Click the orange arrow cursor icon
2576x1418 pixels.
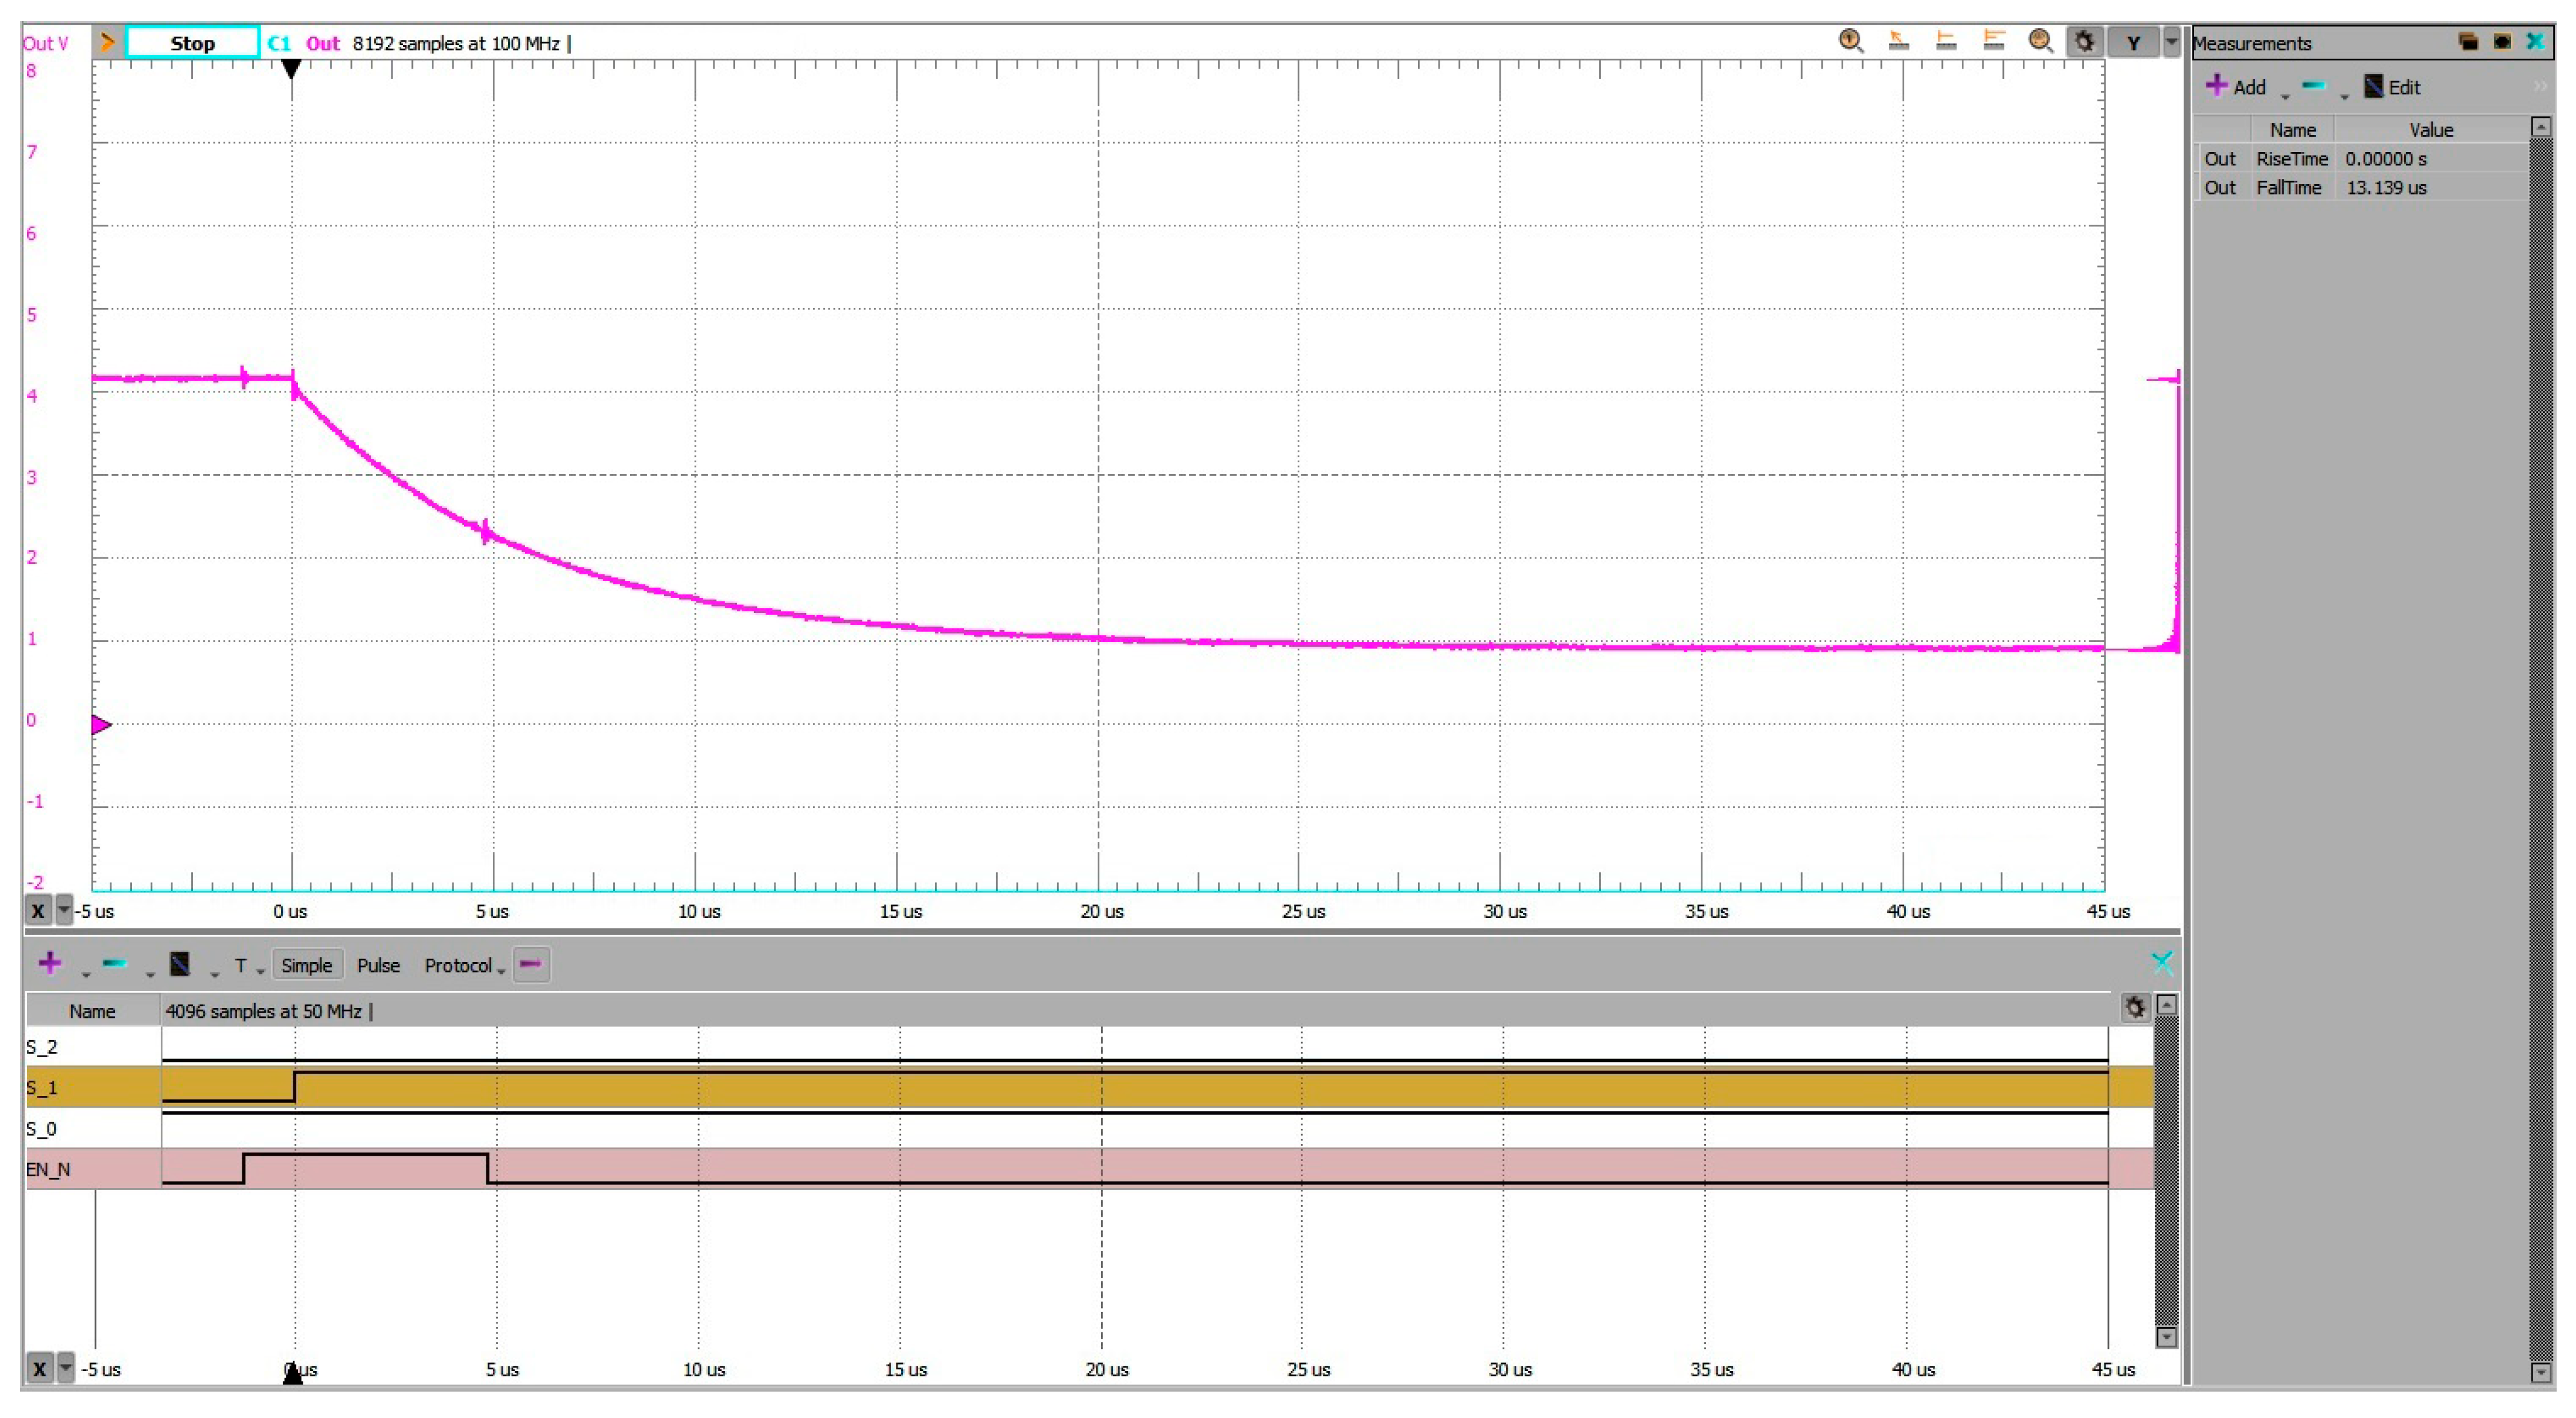(1898, 41)
